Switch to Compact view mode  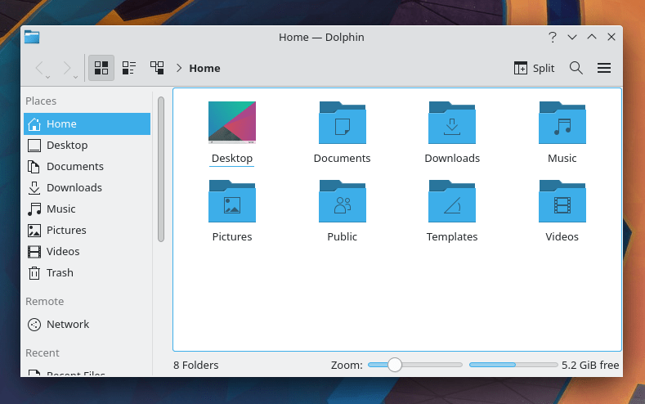pos(129,68)
